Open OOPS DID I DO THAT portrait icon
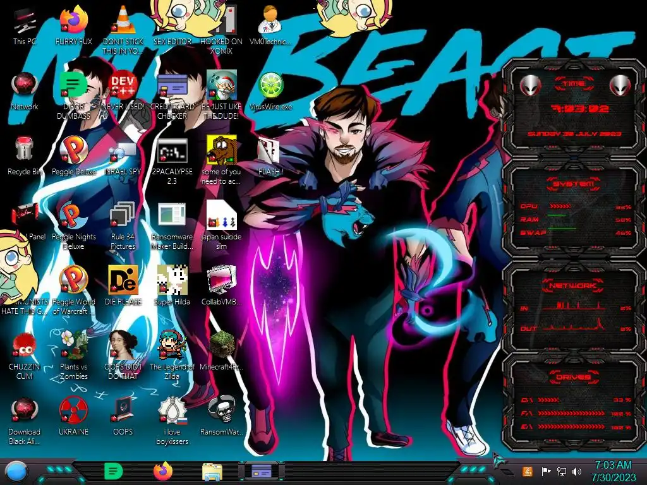This screenshot has height=485, width=647. click(x=123, y=355)
